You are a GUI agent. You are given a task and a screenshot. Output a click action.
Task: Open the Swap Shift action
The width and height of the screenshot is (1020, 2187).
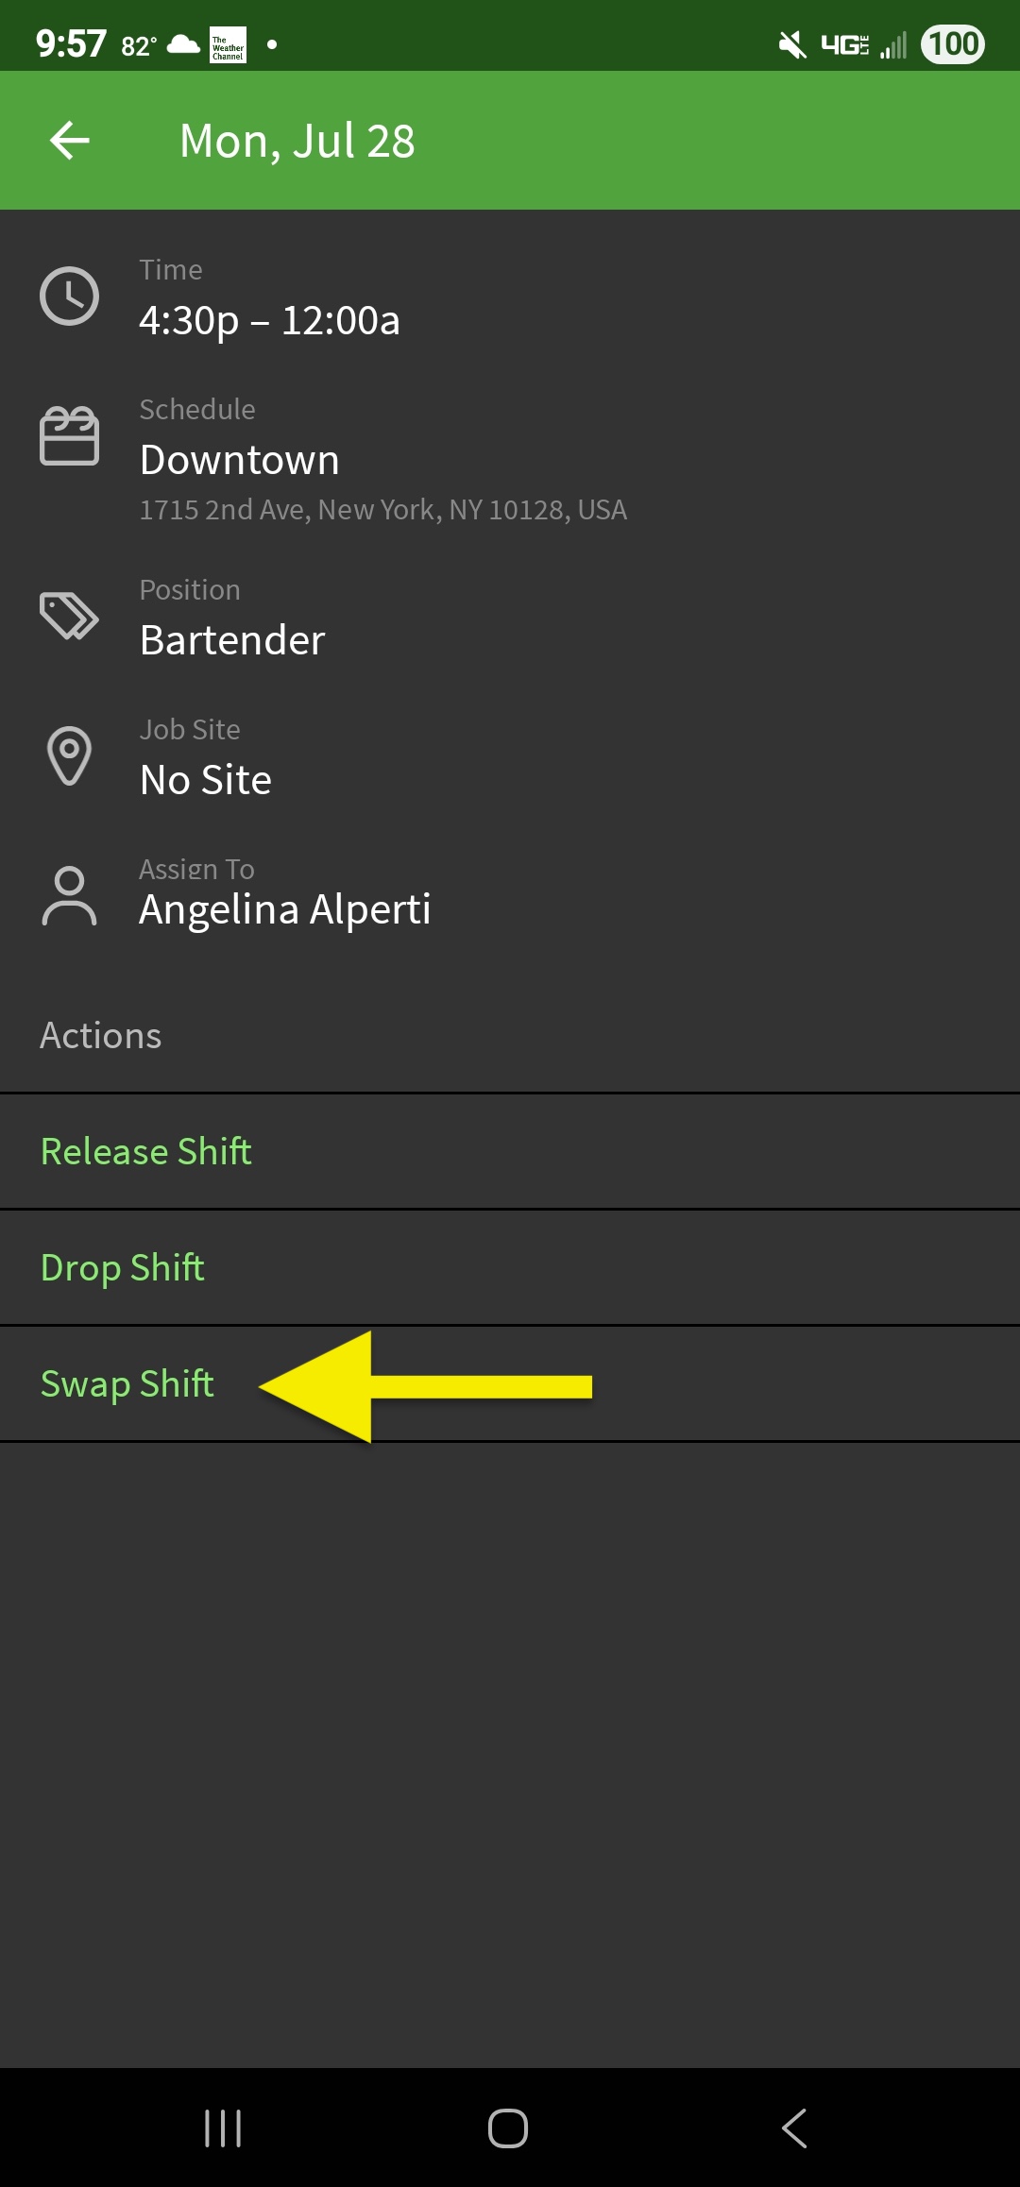[127, 1382]
